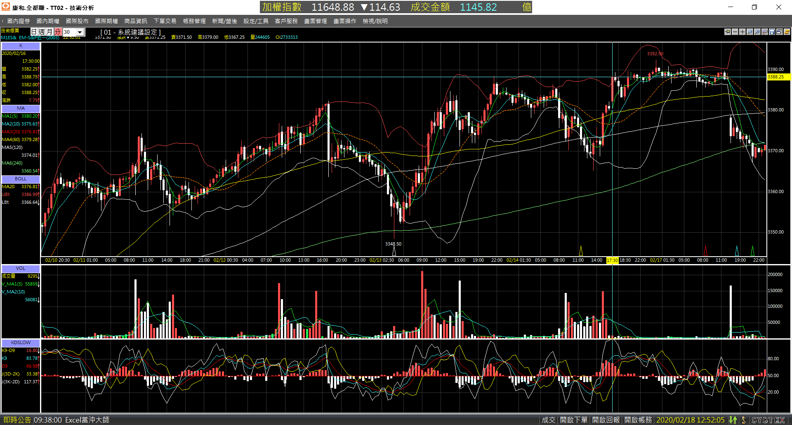This screenshot has height=425, width=792.
Task: Toggle the minute (分) chart period
Action: coord(57,32)
